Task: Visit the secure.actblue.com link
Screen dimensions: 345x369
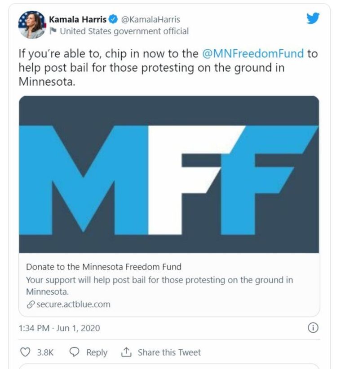Action: tap(73, 304)
